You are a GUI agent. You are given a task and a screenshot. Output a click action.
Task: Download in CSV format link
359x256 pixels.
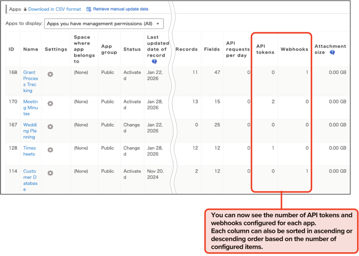pos(55,9)
